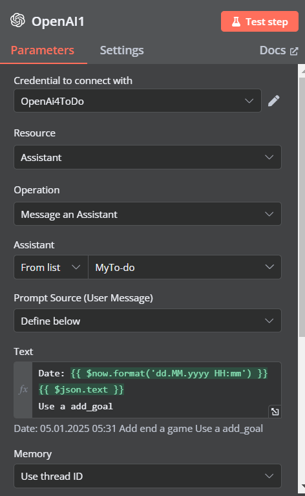Viewport: 305px width, 496px height.
Task: Open the Memory Use thread ID dropdown
Action: pos(147,476)
